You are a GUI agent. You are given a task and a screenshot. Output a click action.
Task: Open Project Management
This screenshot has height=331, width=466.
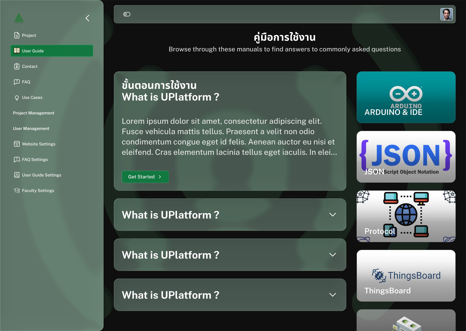[34, 113]
